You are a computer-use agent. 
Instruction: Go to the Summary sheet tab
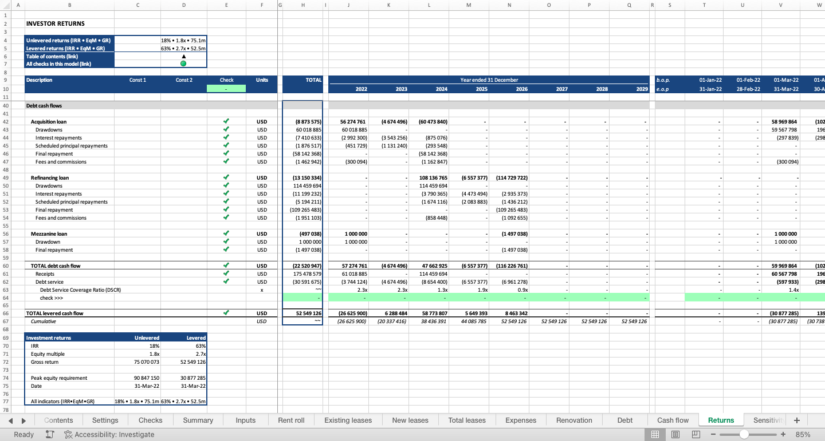tap(198, 420)
